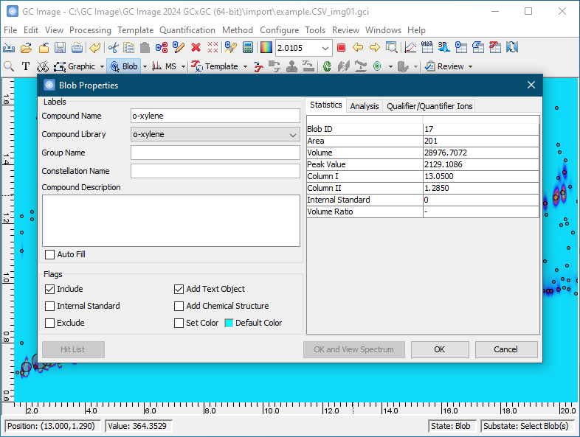Click the red stop square icon
This screenshot has width=580, height=437.
(341, 48)
